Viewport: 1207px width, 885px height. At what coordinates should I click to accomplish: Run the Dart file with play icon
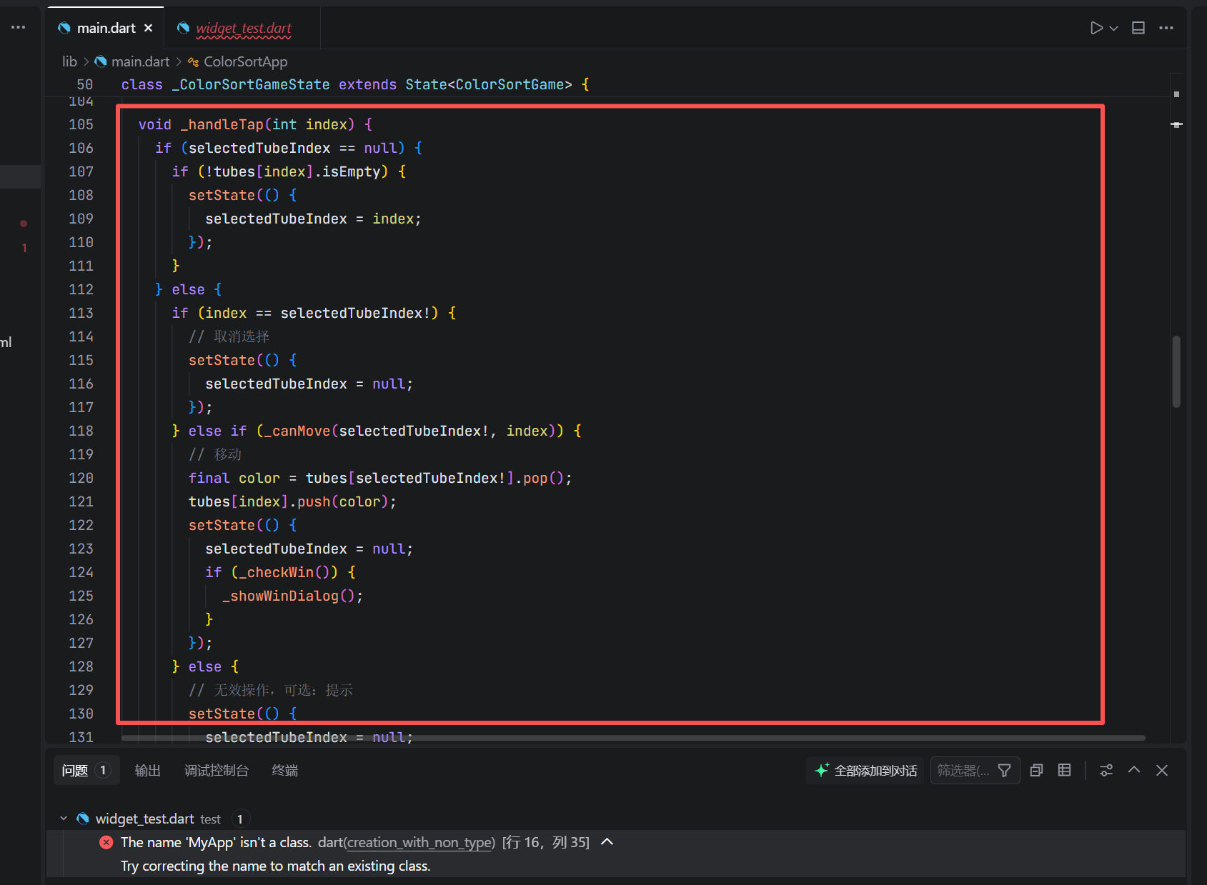(1096, 28)
